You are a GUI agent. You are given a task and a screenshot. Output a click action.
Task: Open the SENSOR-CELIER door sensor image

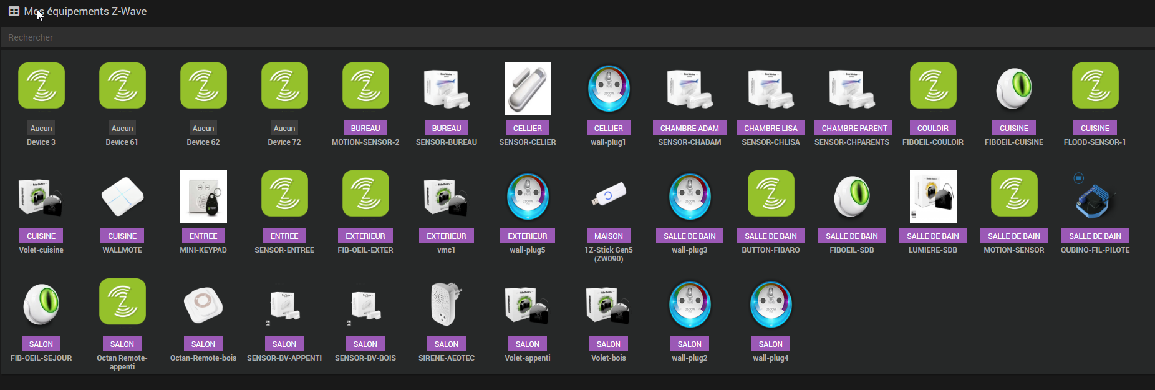(528, 89)
